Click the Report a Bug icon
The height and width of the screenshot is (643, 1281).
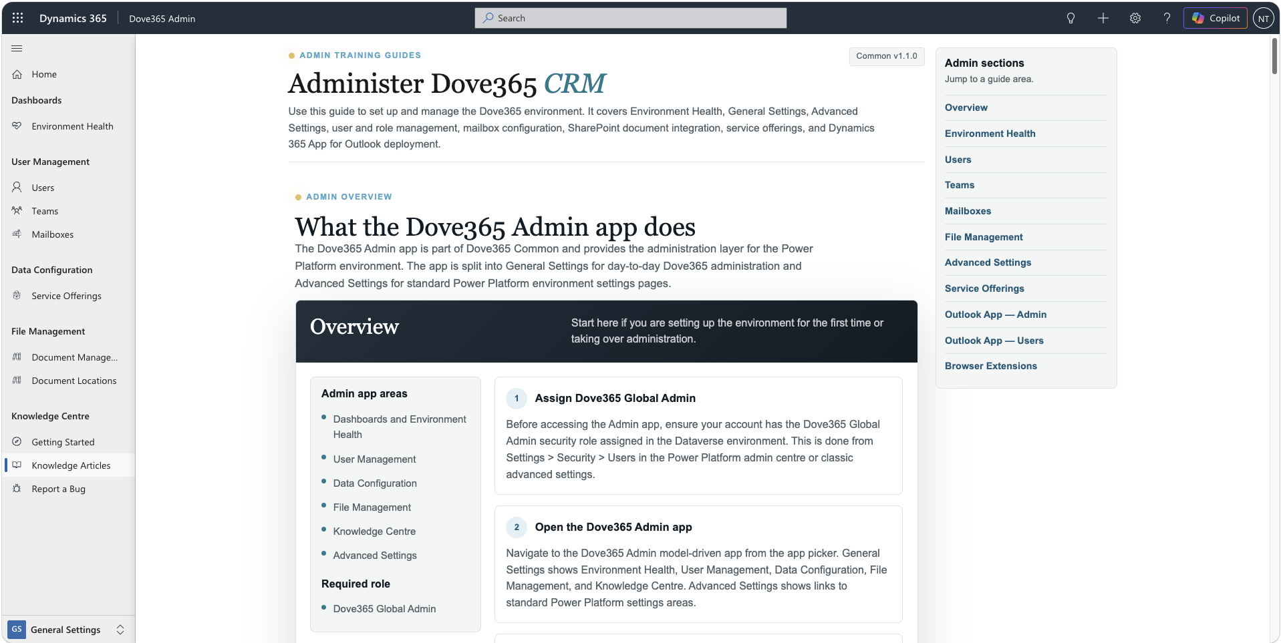(x=17, y=489)
